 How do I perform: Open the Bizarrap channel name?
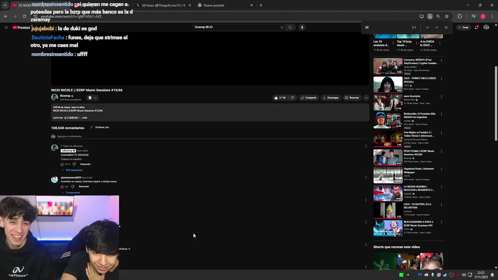pos(65,96)
